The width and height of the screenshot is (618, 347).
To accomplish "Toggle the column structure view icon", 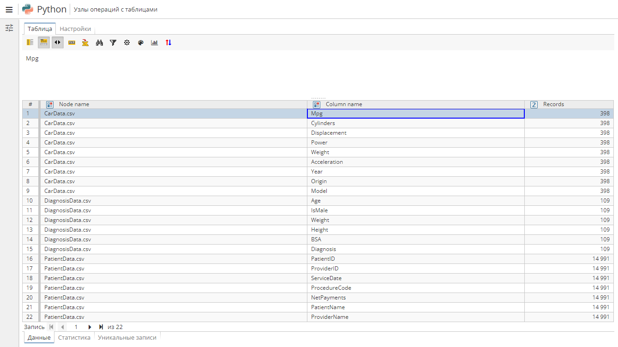I will pyautogui.click(x=30, y=42).
